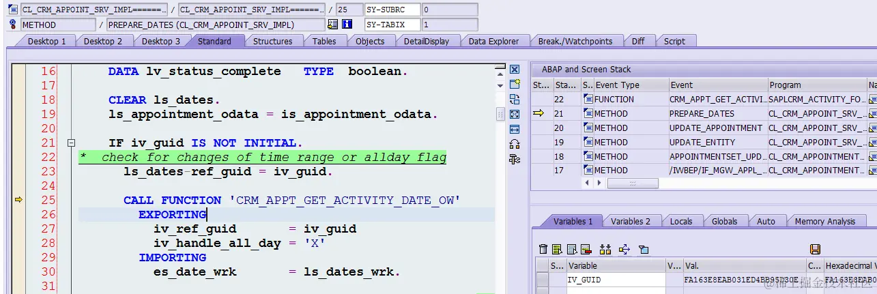Click the blue info icon by PREPARE_DATES
877x294 pixels.
pyautogui.click(x=347, y=25)
